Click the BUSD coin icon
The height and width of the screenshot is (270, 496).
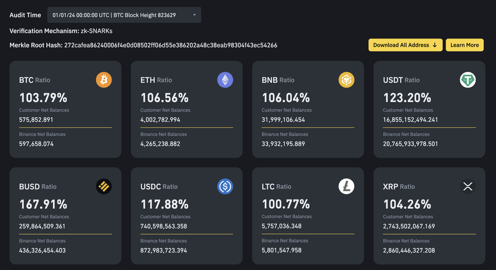(104, 187)
